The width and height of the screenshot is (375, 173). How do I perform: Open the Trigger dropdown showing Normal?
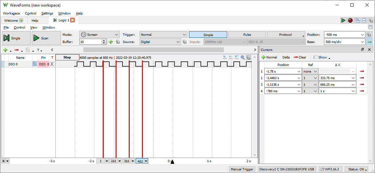pos(163,34)
